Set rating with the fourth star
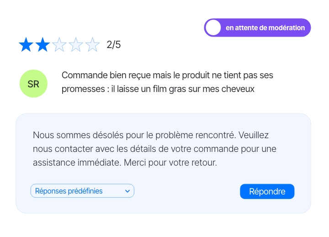This screenshot has width=329, height=237. (x=76, y=45)
